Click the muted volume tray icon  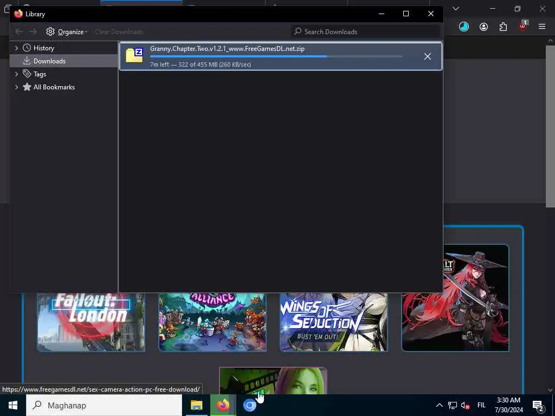(x=466, y=405)
